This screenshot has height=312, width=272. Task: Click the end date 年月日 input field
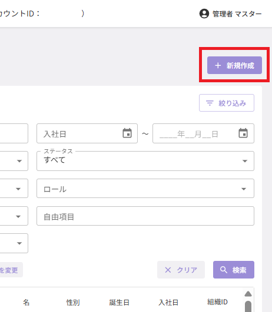[x=203, y=133]
